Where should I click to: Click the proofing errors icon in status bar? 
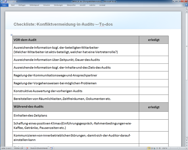27,148
